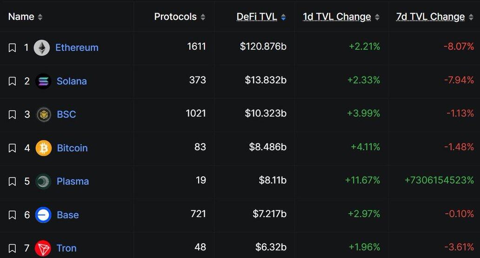Sort by Protocols column arrows

(x=203, y=17)
